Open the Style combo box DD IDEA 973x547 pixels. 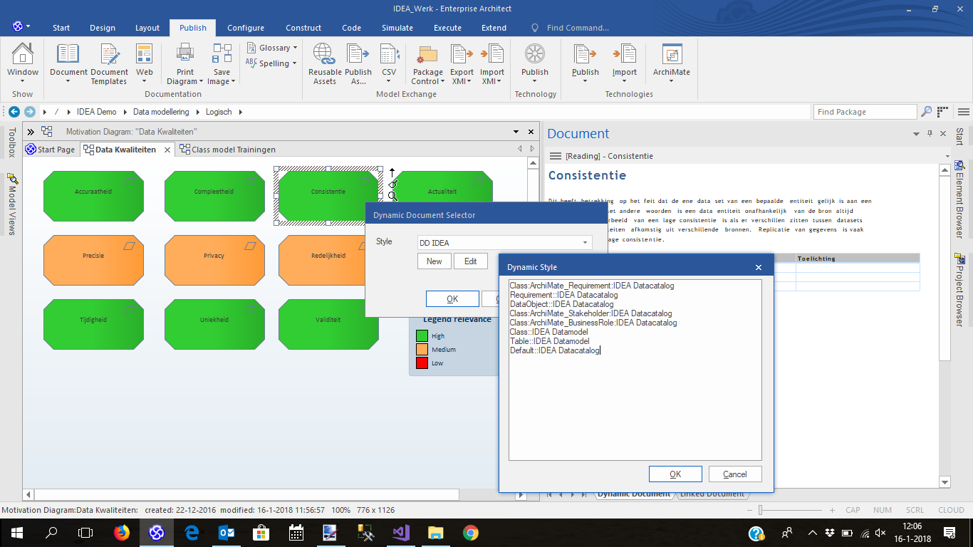[x=504, y=243]
